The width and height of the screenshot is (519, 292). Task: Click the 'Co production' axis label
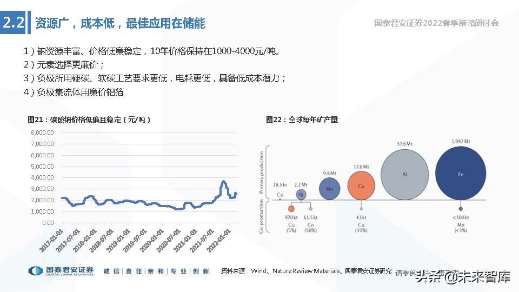(x=261, y=216)
